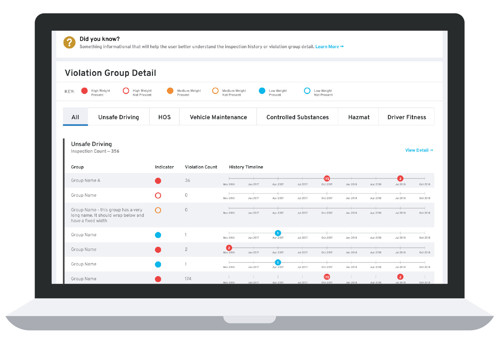
Task: Click the red indicator with violation count 2
Action: click(x=158, y=250)
